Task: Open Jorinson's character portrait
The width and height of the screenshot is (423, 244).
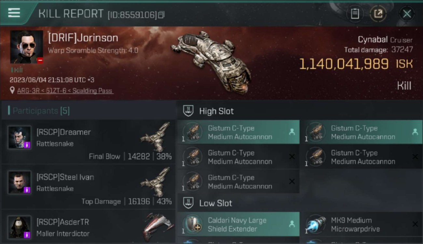Action: (x=26, y=47)
